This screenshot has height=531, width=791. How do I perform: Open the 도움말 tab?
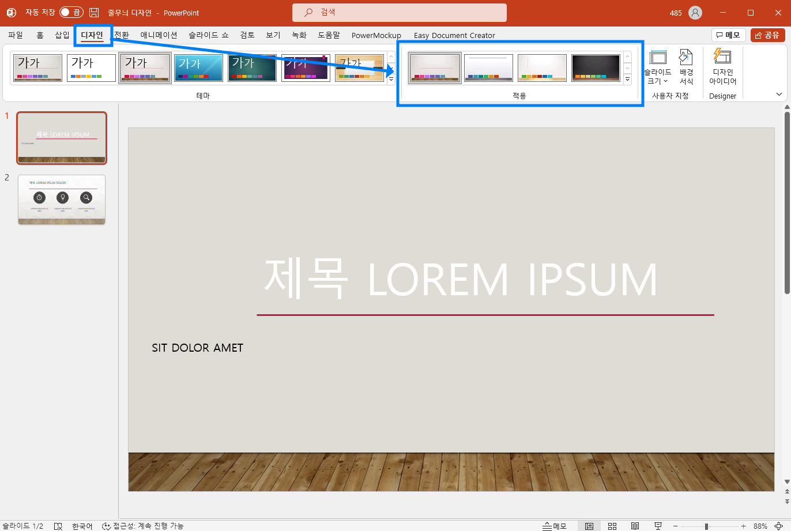point(329,35)
